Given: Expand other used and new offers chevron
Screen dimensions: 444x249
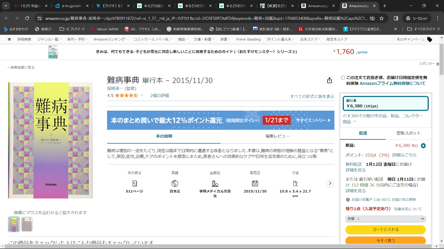Looking at the screenshot, I should pos(354,122).
